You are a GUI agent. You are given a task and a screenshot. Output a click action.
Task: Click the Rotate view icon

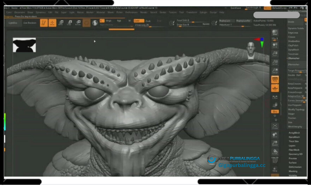tap(275, 152)
